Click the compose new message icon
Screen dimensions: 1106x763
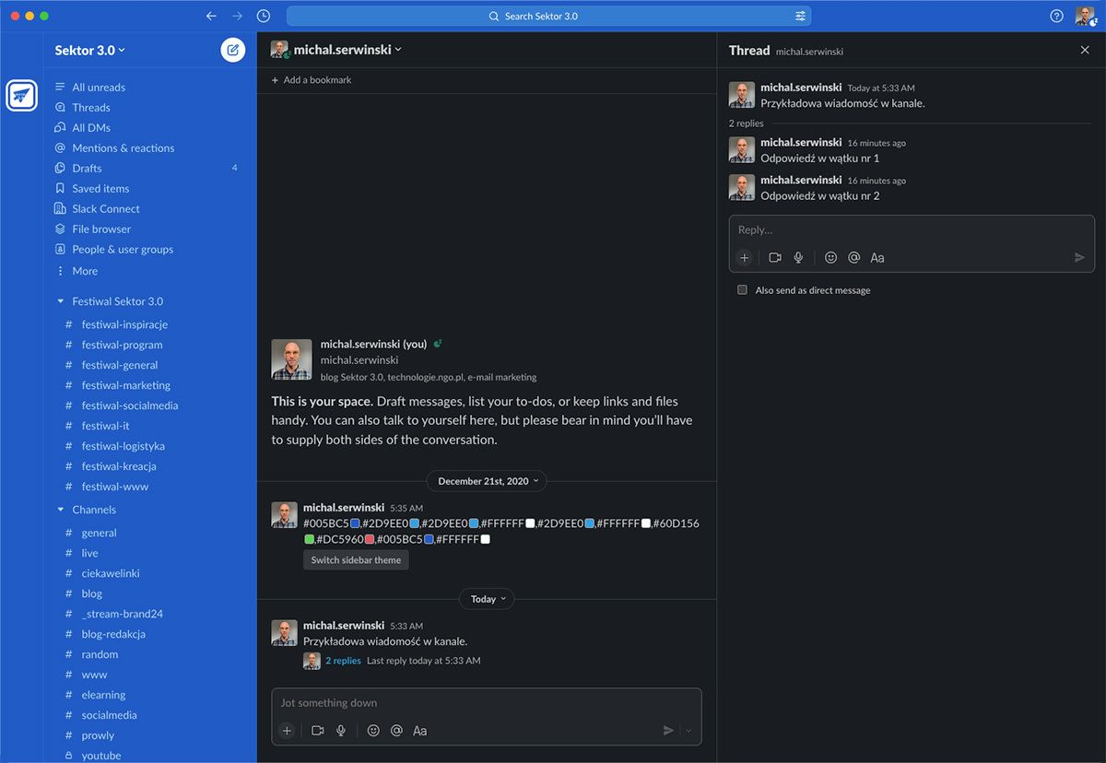tap(233, 50)
